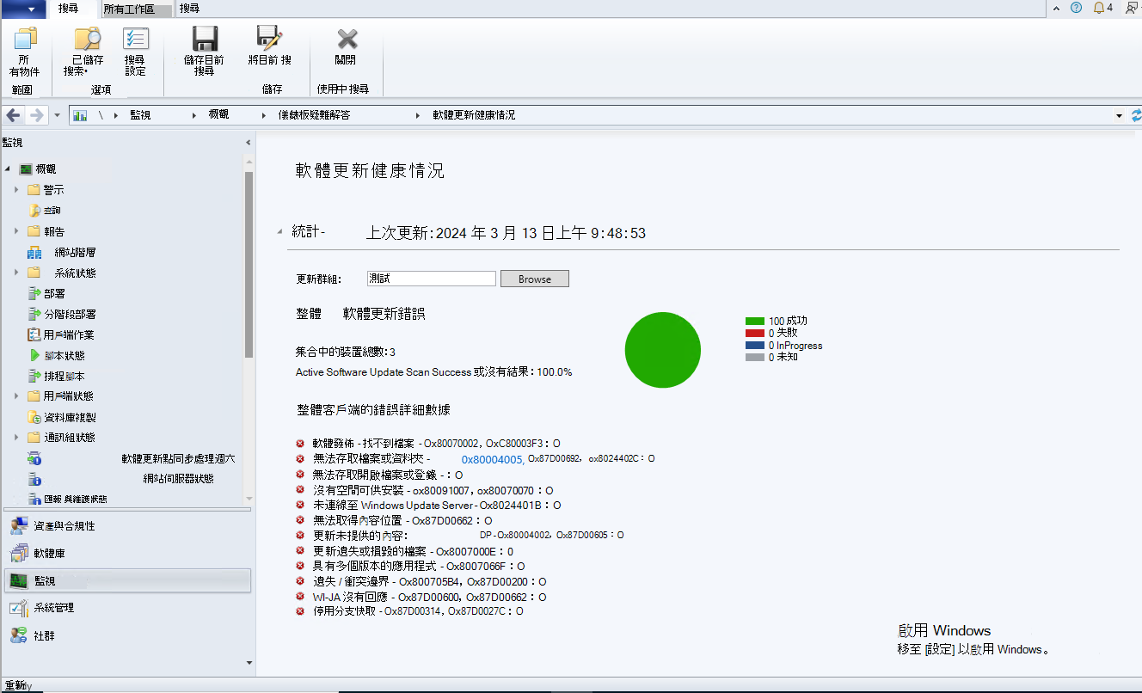Open the nav history dropdown arrow
The height and width of the screenshot is (693, 1142).
[x=56, y=115]
